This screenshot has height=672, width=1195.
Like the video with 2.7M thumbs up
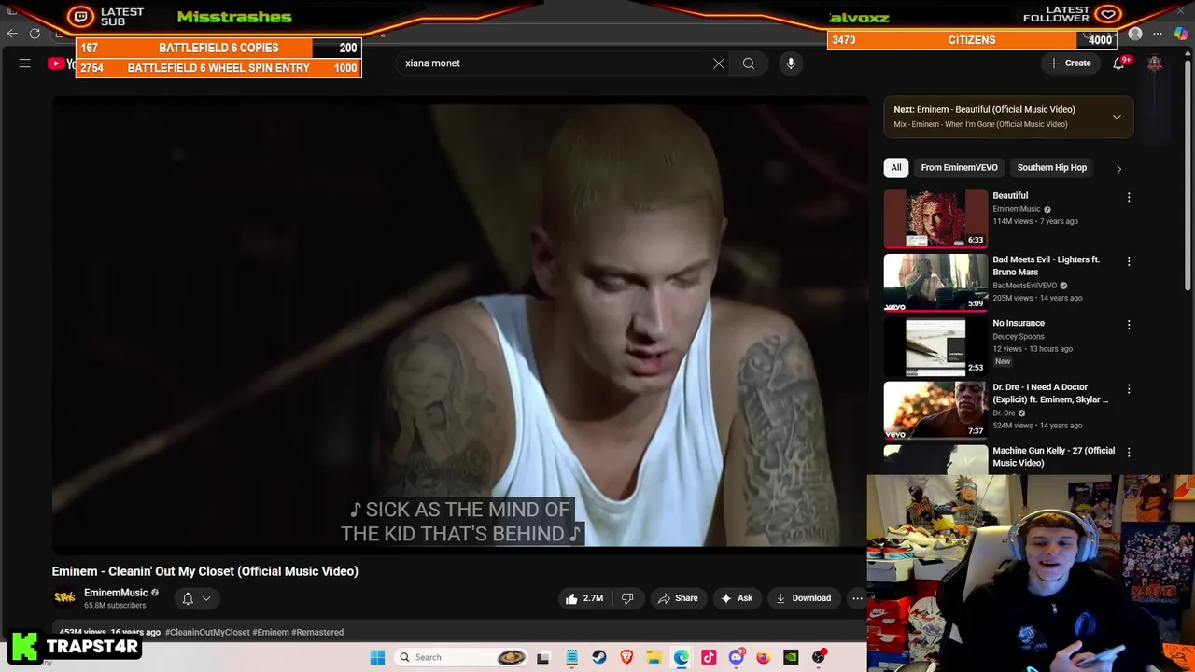tap(583, 598)
